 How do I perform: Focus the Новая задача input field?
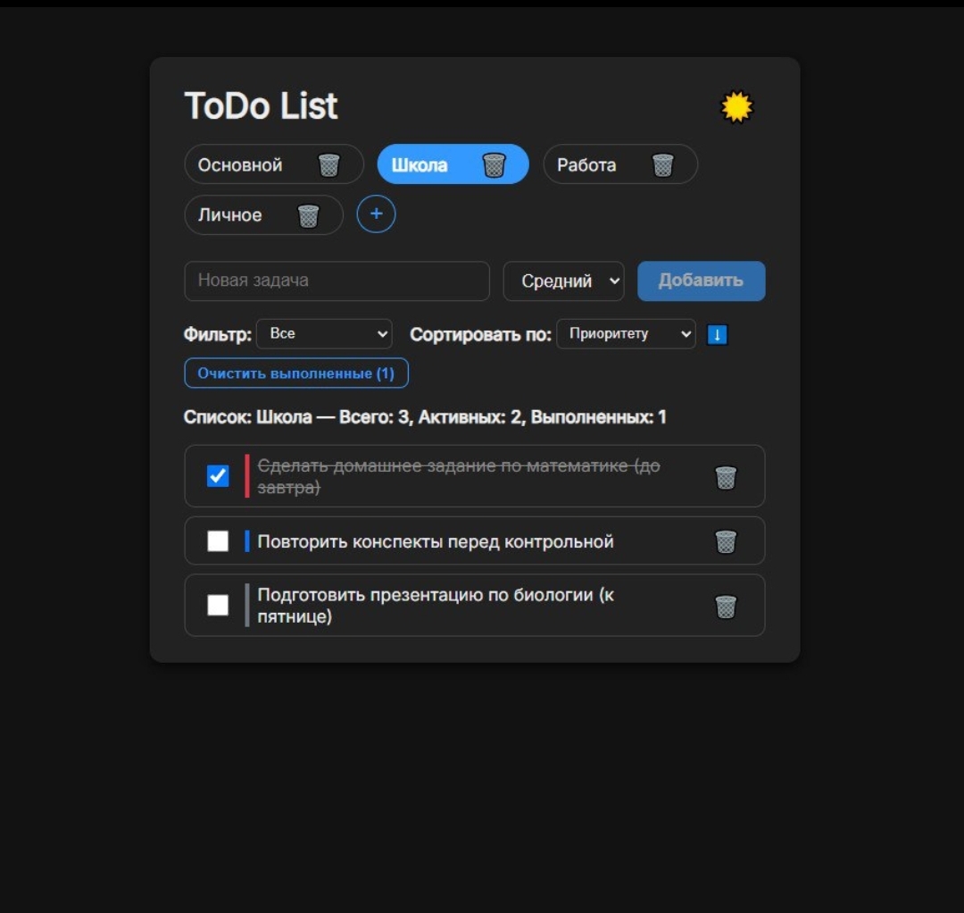point(337,281)
